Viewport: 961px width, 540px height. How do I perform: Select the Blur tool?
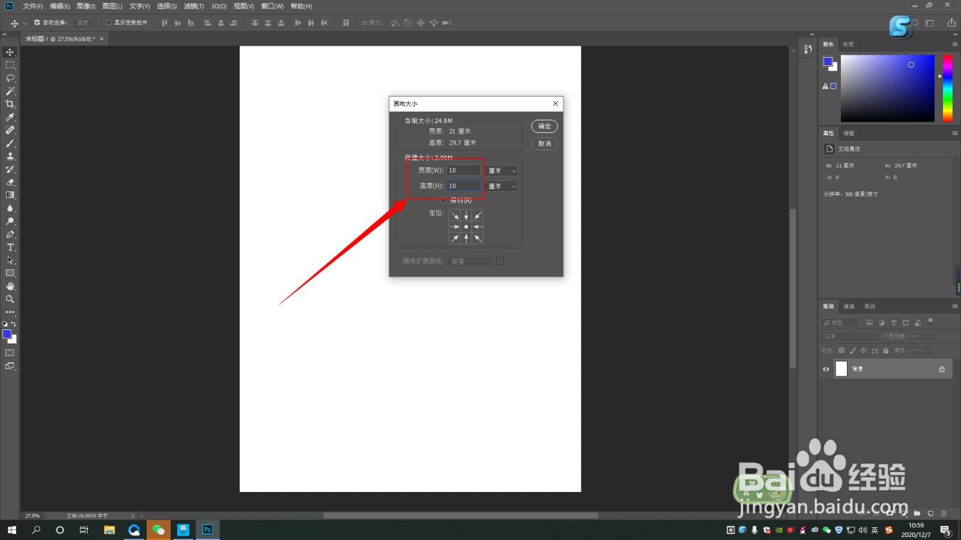[x=10, y=208]
